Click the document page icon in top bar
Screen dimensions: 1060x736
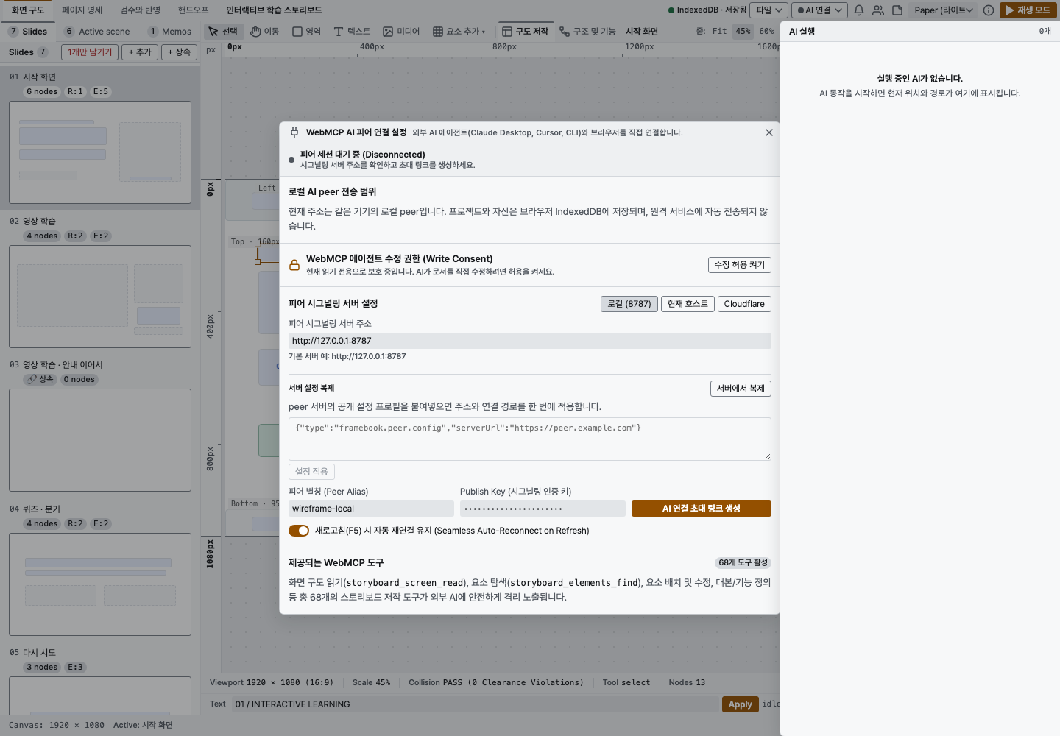pyautogui.click(x=897, y=10)
